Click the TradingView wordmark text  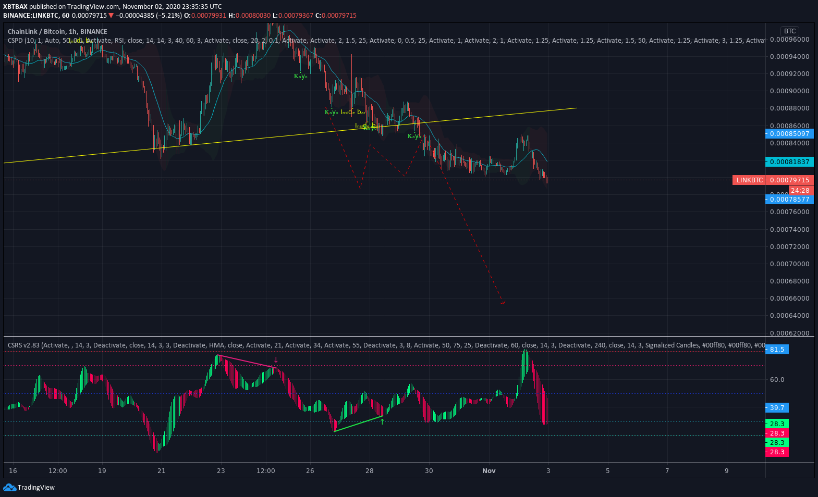click(x=36, y=488)
